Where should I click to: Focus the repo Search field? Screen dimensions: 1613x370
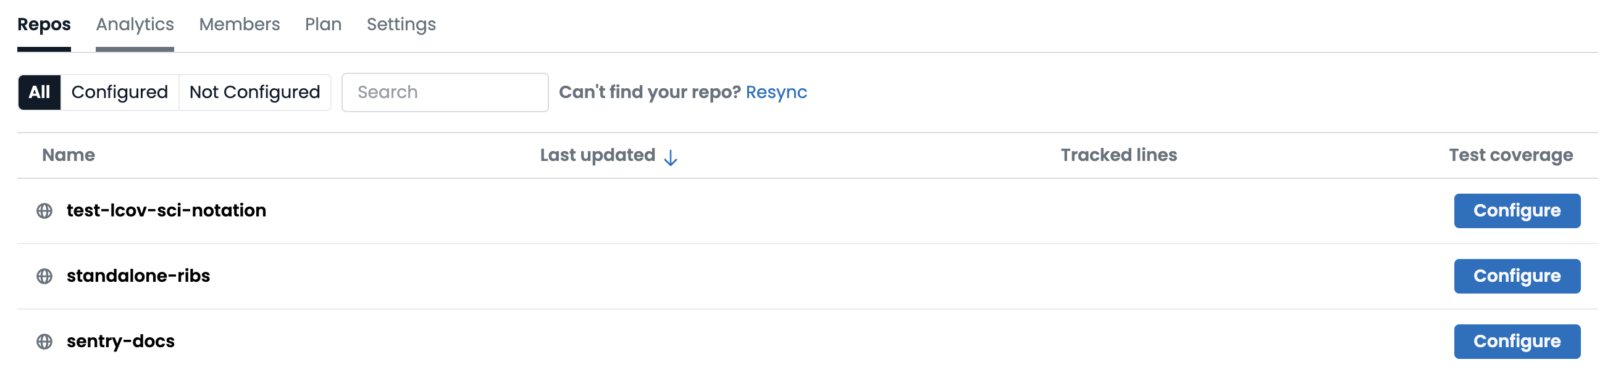point(445,92)
